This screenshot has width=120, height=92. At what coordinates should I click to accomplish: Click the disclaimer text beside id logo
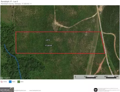click(108, 90)
